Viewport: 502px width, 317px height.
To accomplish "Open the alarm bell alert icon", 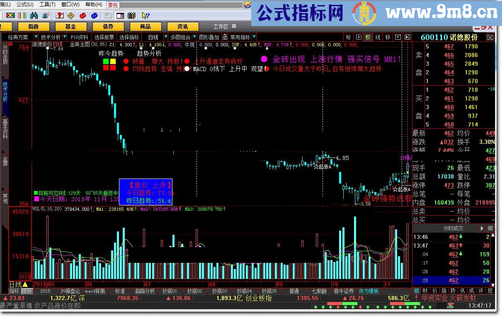I will pyautogui.click(x=45, y=16).
